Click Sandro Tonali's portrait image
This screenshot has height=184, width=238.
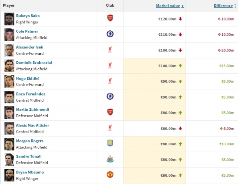pos(9,160)
